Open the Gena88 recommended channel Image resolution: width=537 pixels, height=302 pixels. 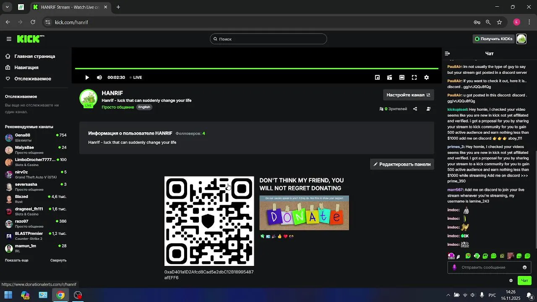pos(36,138)
